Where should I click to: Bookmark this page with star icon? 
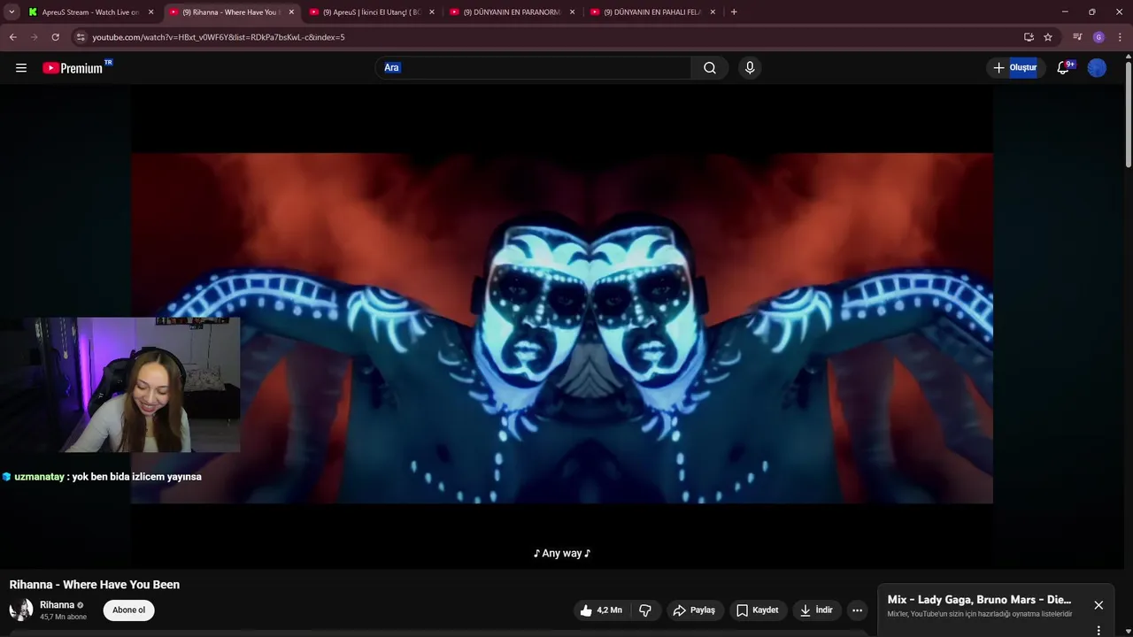tap(1048, 37)
